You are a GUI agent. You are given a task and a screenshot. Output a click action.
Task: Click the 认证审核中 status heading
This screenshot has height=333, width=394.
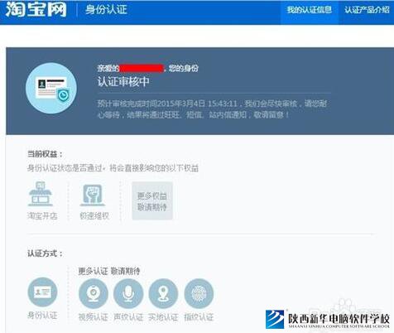(123, 82)
